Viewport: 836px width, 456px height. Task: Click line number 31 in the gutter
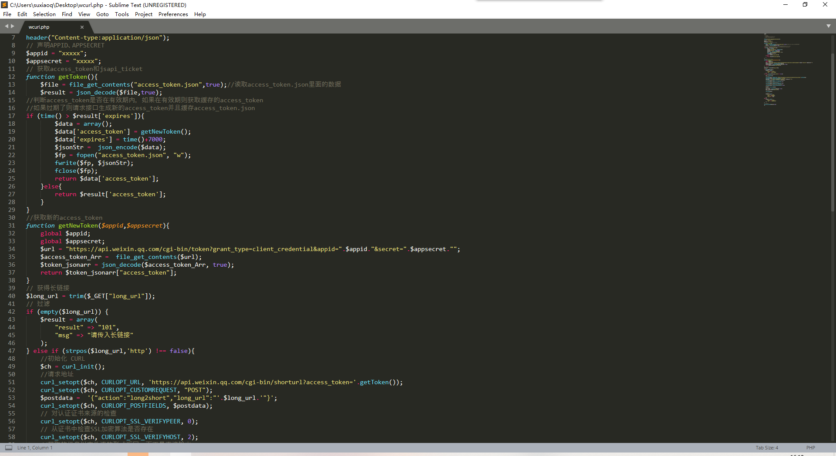(x=12, y=225)
